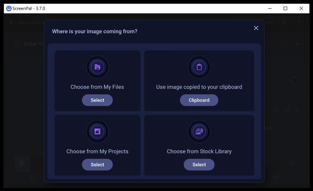This screenshot has width=313, height=191.
Task: Click the clipboard icon
Action: tap(199, 67)
